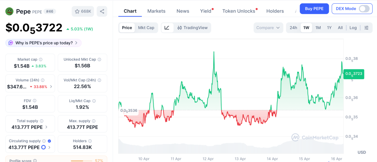Open the Token Unlocks tab

tap(239, 11)
